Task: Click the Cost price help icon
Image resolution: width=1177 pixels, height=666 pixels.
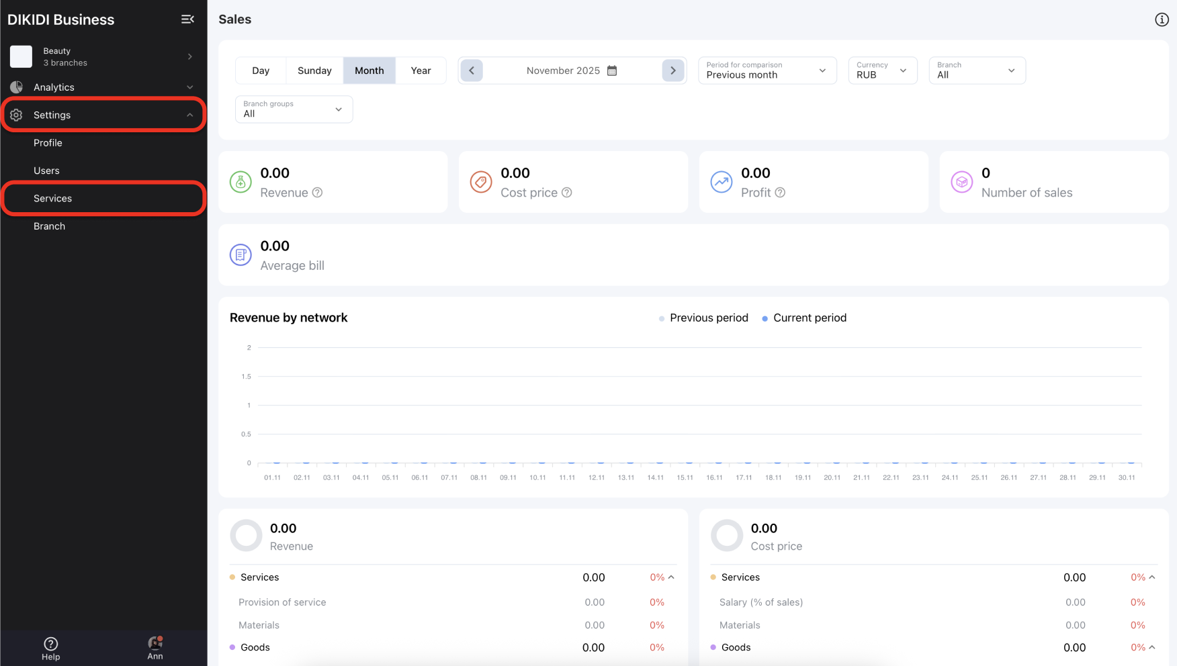Action: point(567,193)
